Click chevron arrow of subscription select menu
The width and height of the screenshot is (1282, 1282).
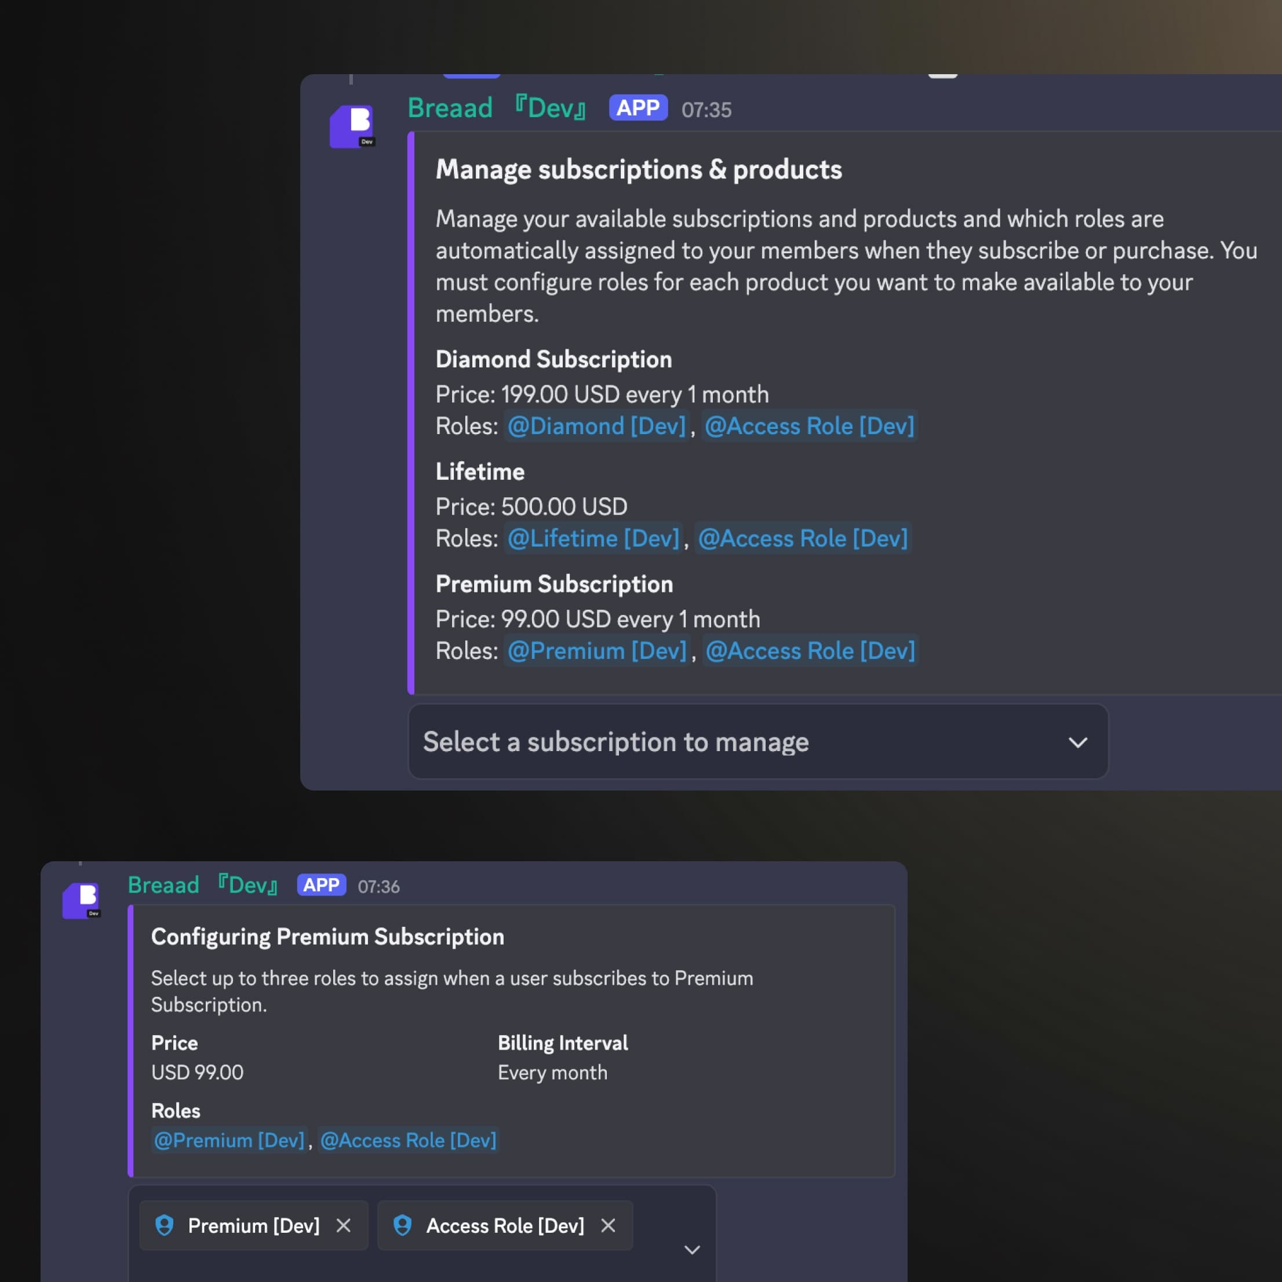[1077, 742]
